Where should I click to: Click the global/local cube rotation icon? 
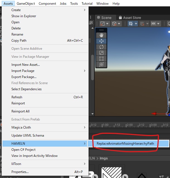coord(114,24)
